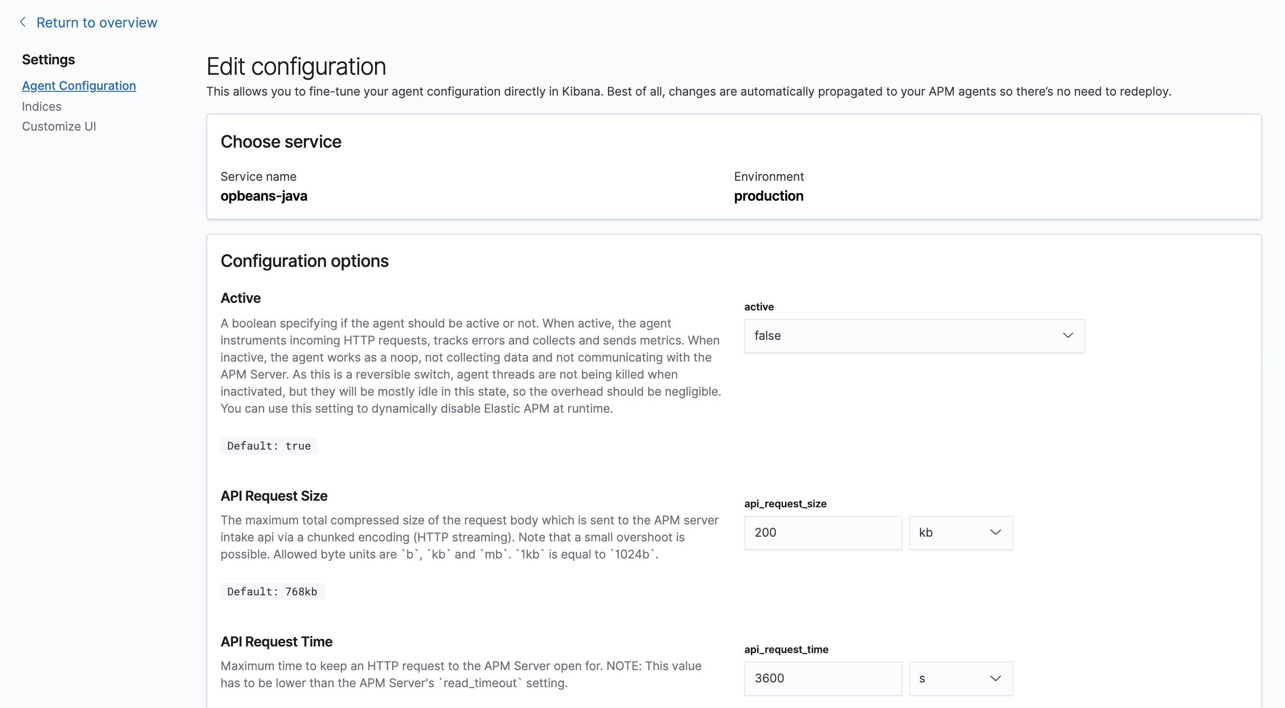The height and width of the screenshot is (708, 1285).
Task: Click the api_request_size value field showing 200
Action: pyautogui.click(x=822, y=532)
